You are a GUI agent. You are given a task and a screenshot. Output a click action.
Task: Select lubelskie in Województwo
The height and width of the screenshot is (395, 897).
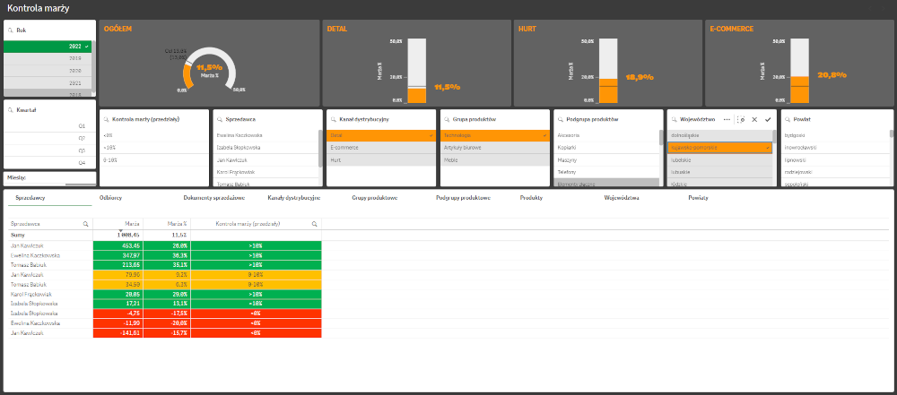coord(719,160)
